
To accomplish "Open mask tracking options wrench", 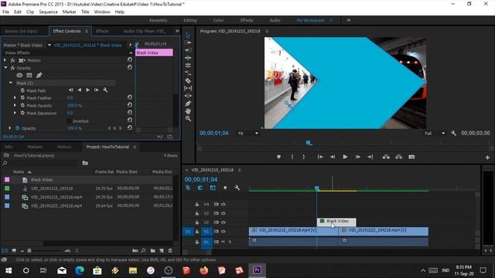I will pos(105,90).
